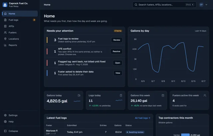Follow the All fuel logs link
Screen dimensions: 213x136
(142, 118)
